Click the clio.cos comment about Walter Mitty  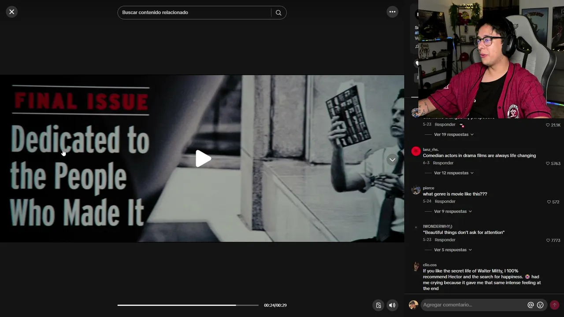(x=482, y=280)
